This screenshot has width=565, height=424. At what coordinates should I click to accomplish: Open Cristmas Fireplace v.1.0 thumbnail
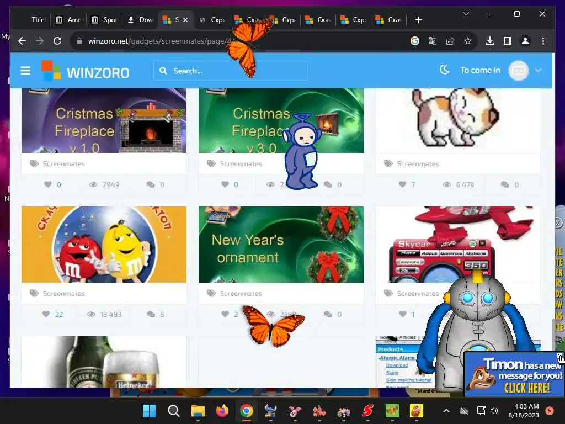point(104,120)
